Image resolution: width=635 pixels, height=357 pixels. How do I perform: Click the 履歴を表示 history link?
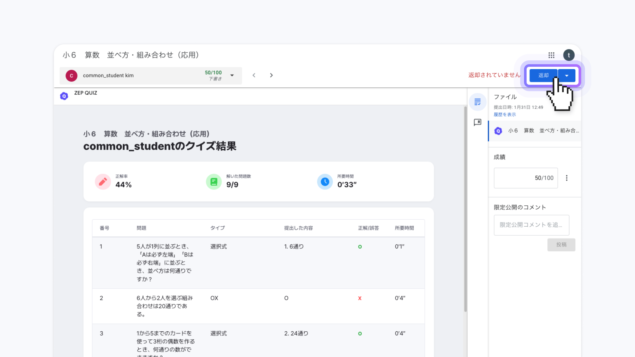pyautogui.click(x=504, y=115)
